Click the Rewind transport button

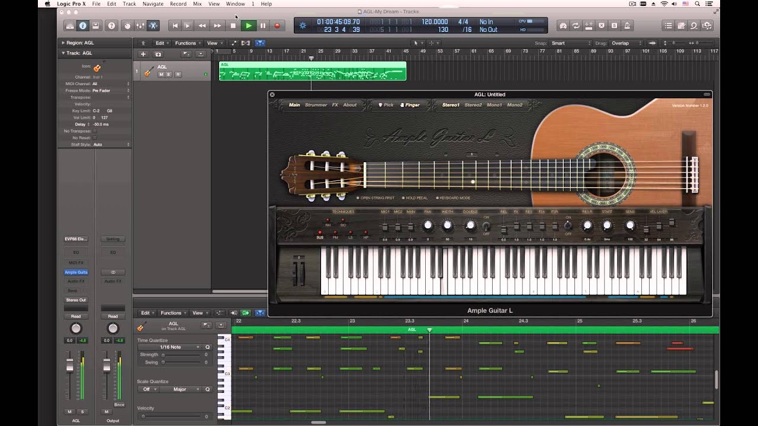click(203, 25)
